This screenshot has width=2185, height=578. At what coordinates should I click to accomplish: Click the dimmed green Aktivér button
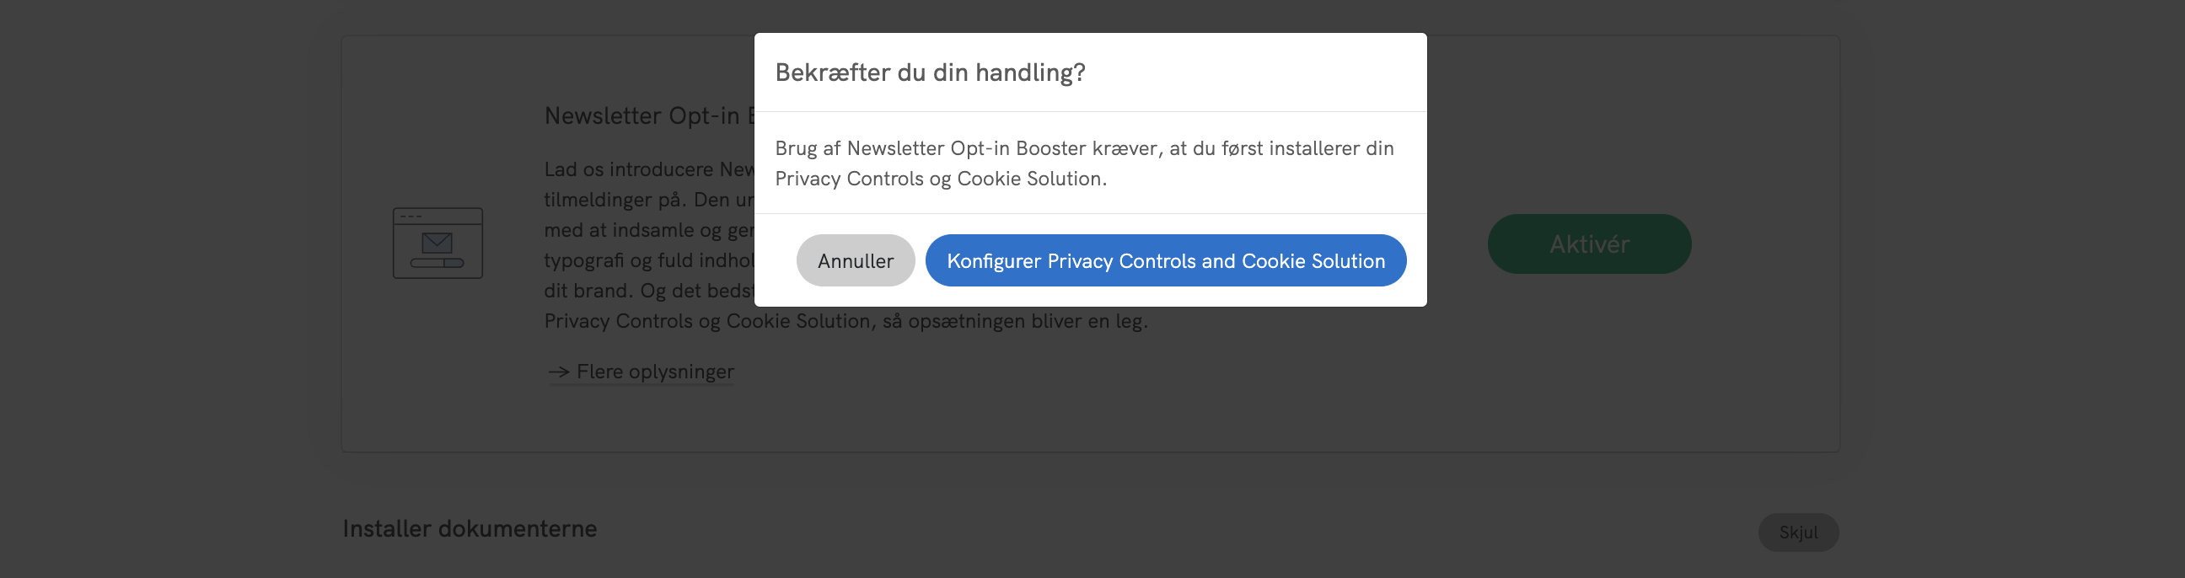pos(1589,244)
